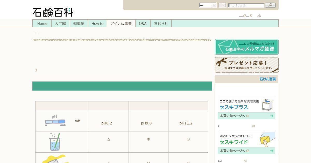Open the 入門編 tab
The image size is (311, 163).
(x=60, y=23)
